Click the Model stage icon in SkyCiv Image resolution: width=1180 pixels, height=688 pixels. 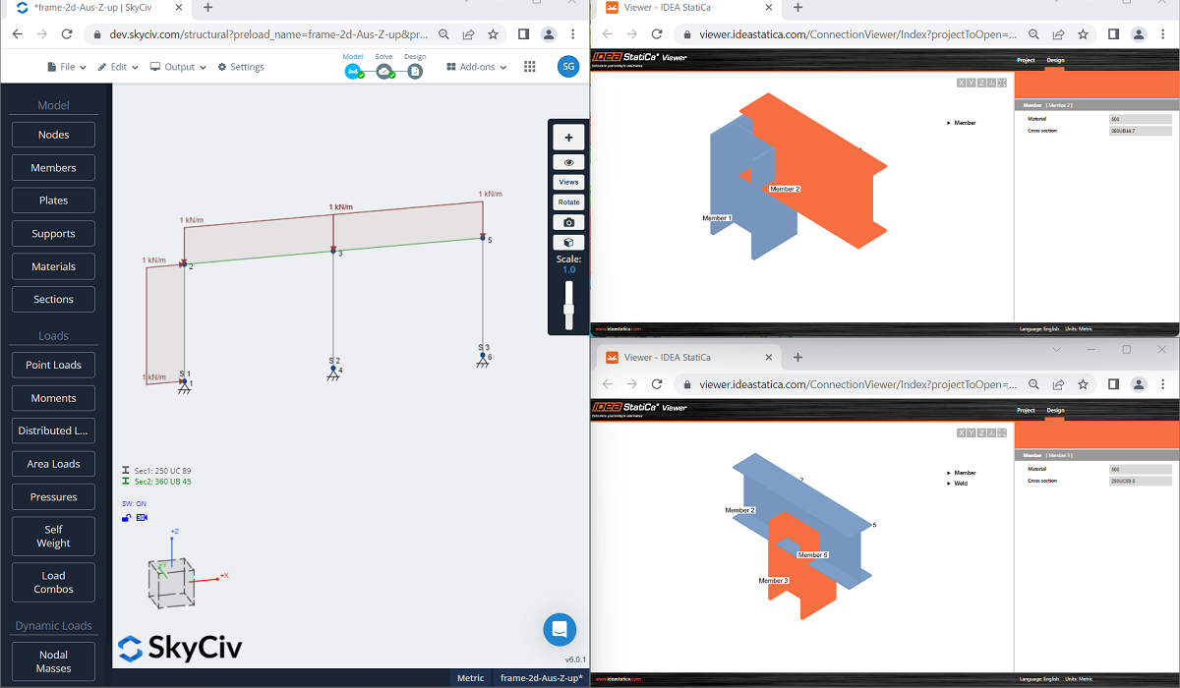pyautogui.click(x=353, y=71)
